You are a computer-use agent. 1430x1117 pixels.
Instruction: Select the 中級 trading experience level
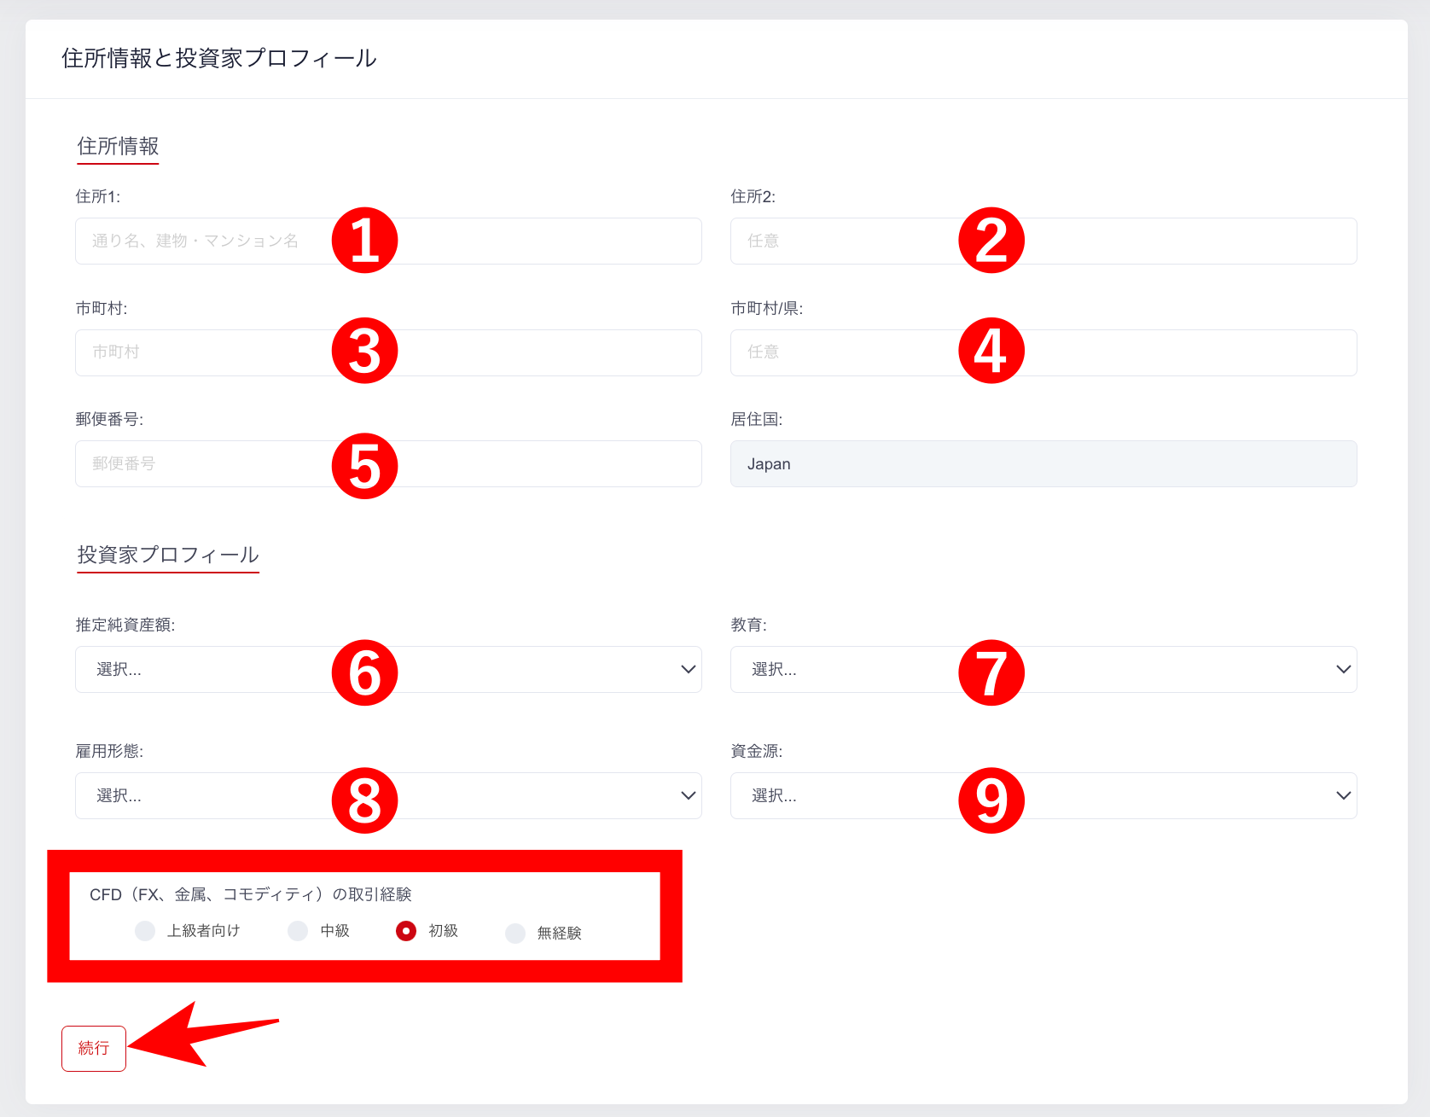[297, 931]
